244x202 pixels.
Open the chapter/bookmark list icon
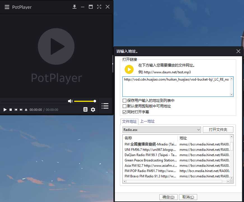tap(85, 110)
